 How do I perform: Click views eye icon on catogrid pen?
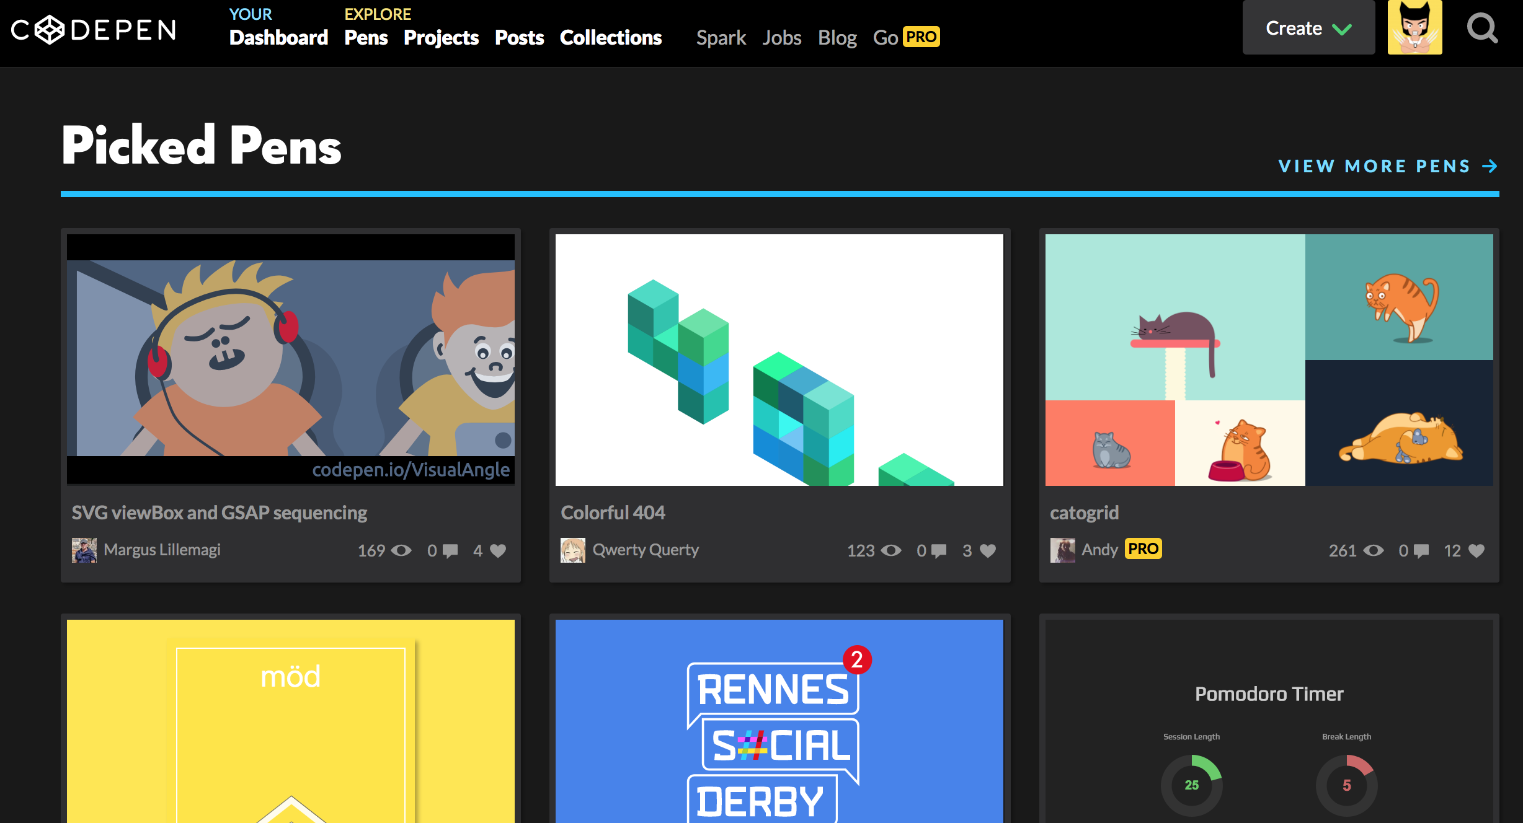click(1374, 551)
